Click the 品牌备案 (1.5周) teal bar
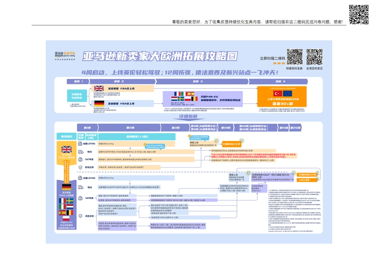The height and width of the screenshot is (267, 378). [x=137, y=136]
